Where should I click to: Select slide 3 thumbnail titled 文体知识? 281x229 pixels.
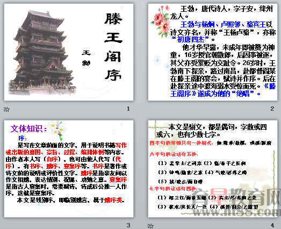[x=69, y=169]
